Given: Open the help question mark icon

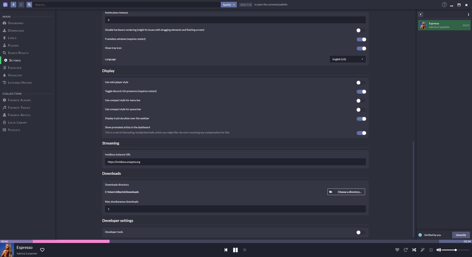Looking at the screenshot, I should click(444, 5).
